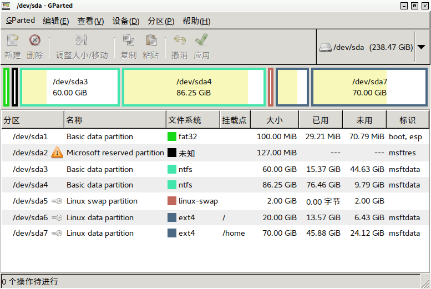431x289 pixels.
Task: Open the 分区(P) menu
Action: click(x=161, y=21)
